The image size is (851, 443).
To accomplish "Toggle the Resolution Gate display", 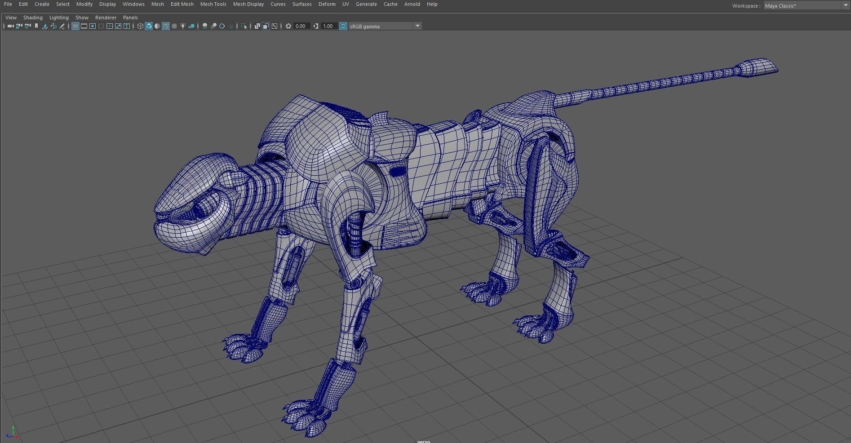I will point(93,26).
